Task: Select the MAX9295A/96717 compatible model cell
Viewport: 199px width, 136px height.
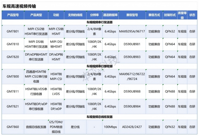Action: (x=132, y=31)
